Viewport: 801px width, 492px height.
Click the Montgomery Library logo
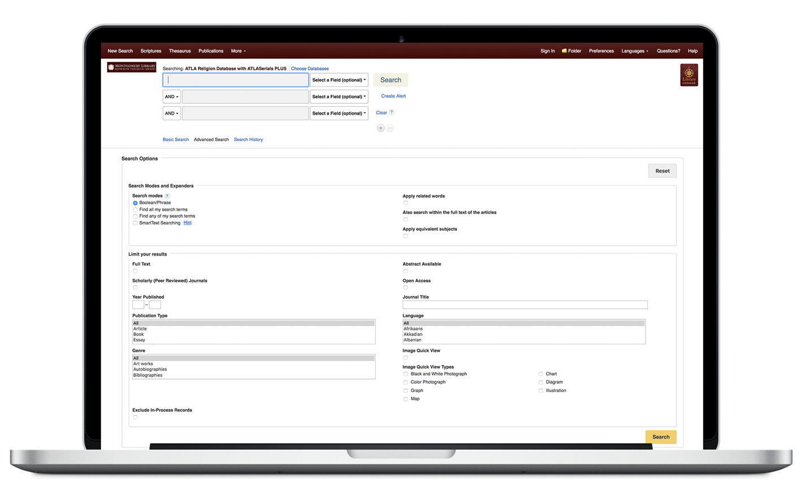coord(132,67)
